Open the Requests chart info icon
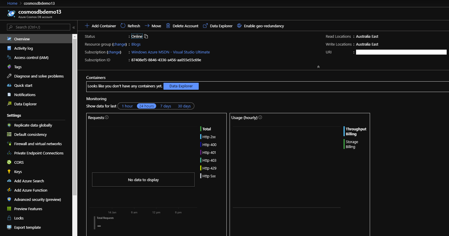Screen dimensions: 449x236 (x=107, y=117)
